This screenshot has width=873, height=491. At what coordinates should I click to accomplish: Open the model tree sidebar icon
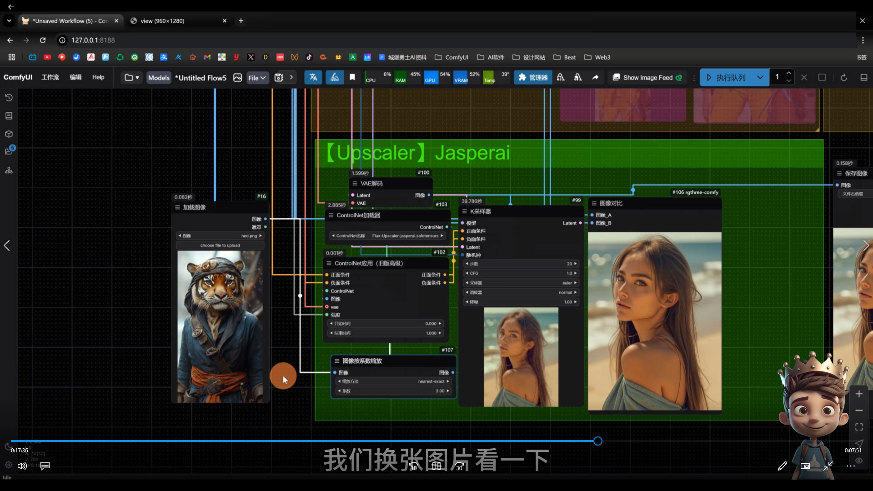(x=9, y=170)
